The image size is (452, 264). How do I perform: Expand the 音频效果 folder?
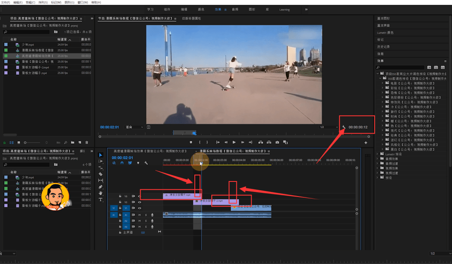[x=377, y=159]
